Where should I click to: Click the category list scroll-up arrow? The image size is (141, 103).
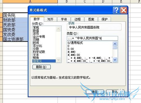coord(58,29)
